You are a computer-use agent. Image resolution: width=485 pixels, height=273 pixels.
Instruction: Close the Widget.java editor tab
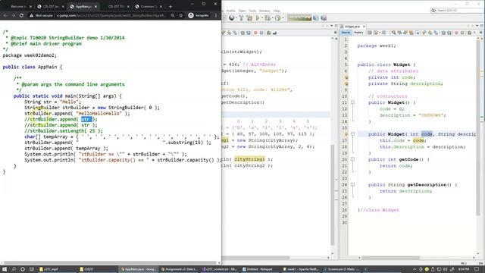coord(364,27)
